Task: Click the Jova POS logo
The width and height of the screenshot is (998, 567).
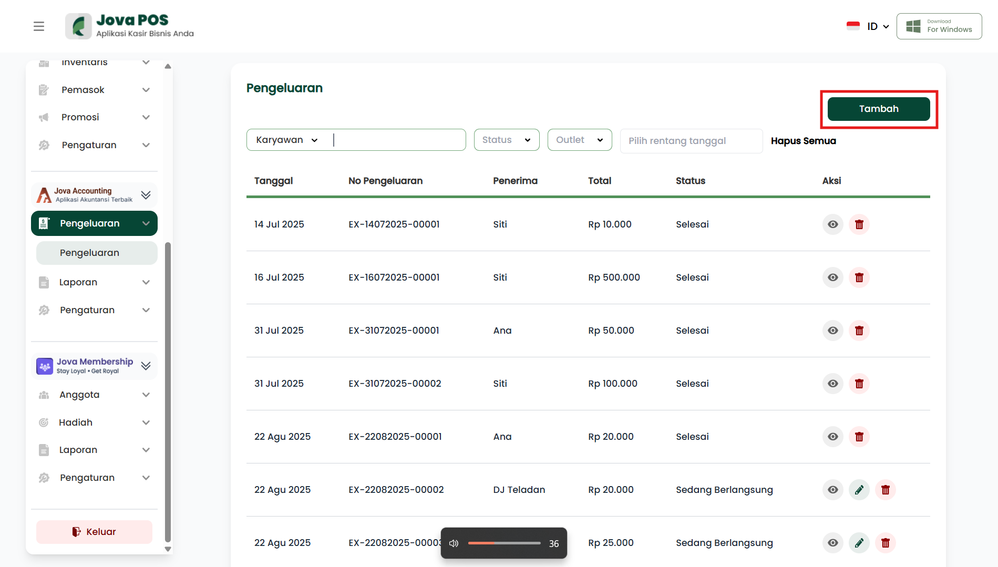Action: click(130, 26)
